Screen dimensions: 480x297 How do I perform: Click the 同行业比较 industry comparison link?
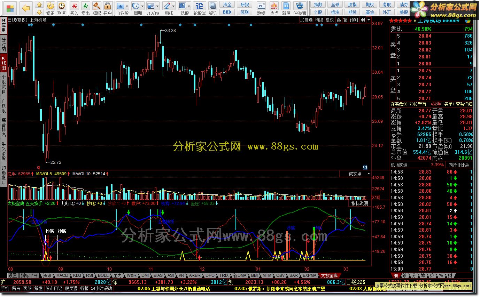point(459,165)
